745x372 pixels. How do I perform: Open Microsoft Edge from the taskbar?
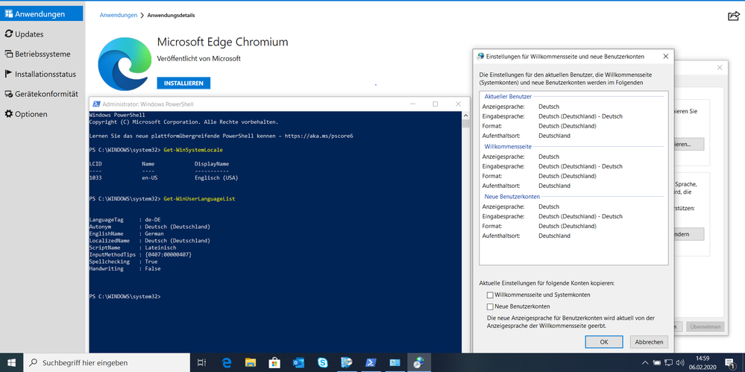(226, 362)
